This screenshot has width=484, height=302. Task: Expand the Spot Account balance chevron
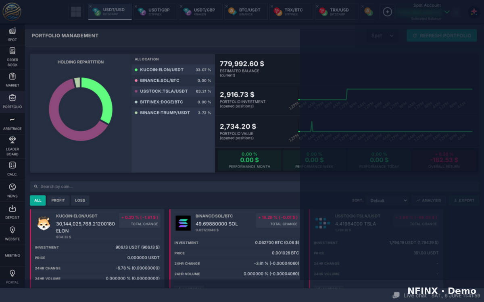446,12
